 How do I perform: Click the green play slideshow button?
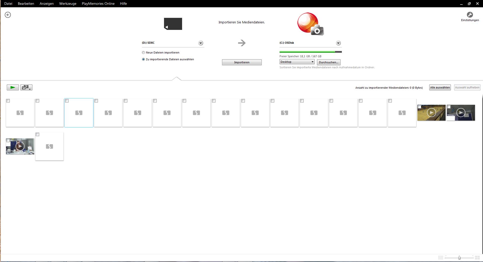click(x=13, y=87)
